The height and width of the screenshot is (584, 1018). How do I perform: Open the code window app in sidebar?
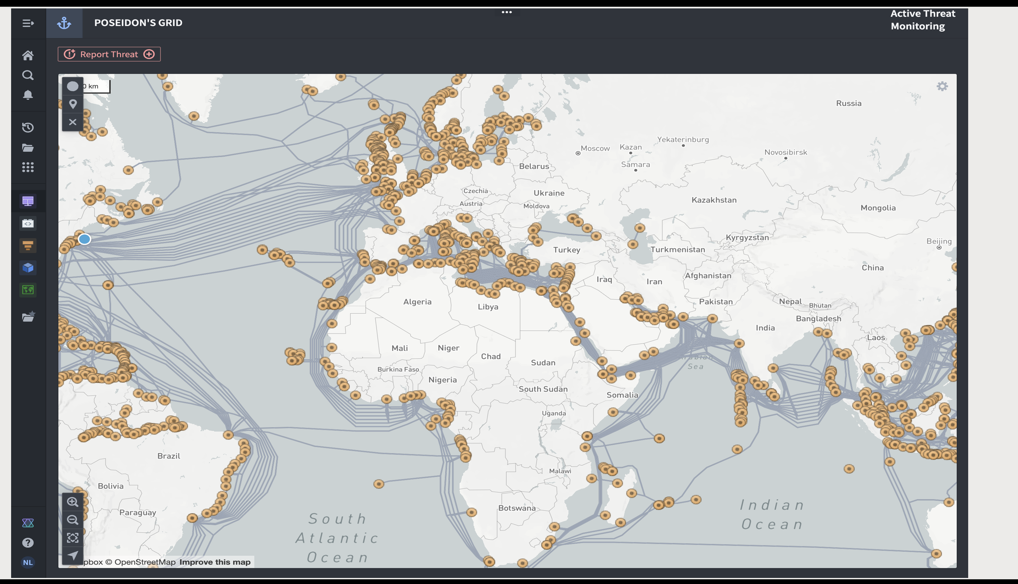tap(28, 223)
